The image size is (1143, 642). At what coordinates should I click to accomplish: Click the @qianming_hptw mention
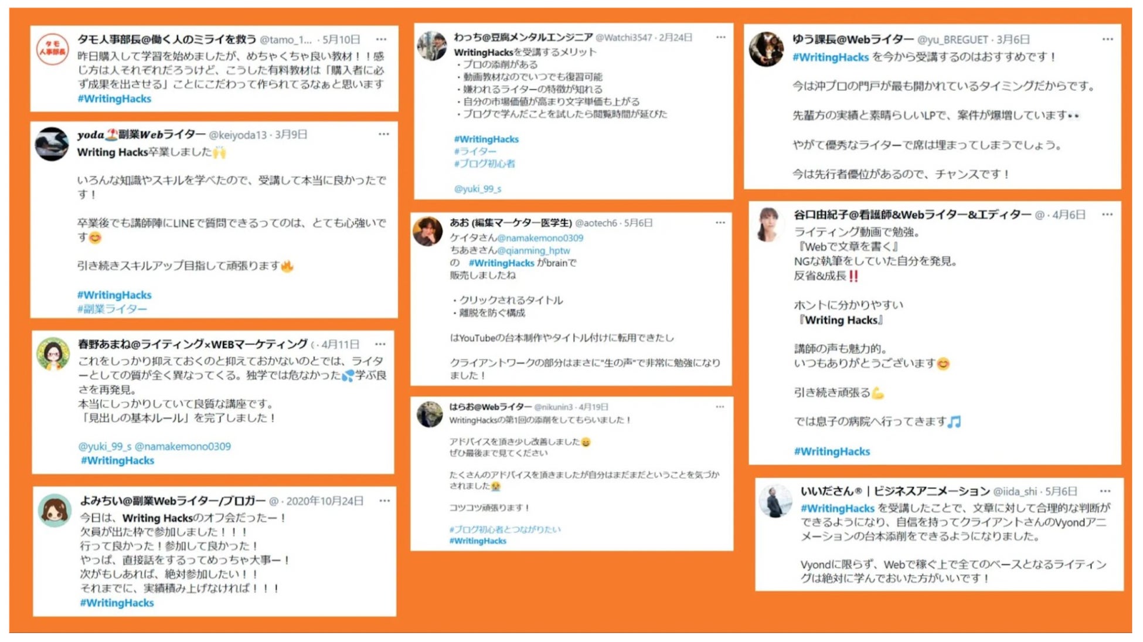[x=533, y=250]
